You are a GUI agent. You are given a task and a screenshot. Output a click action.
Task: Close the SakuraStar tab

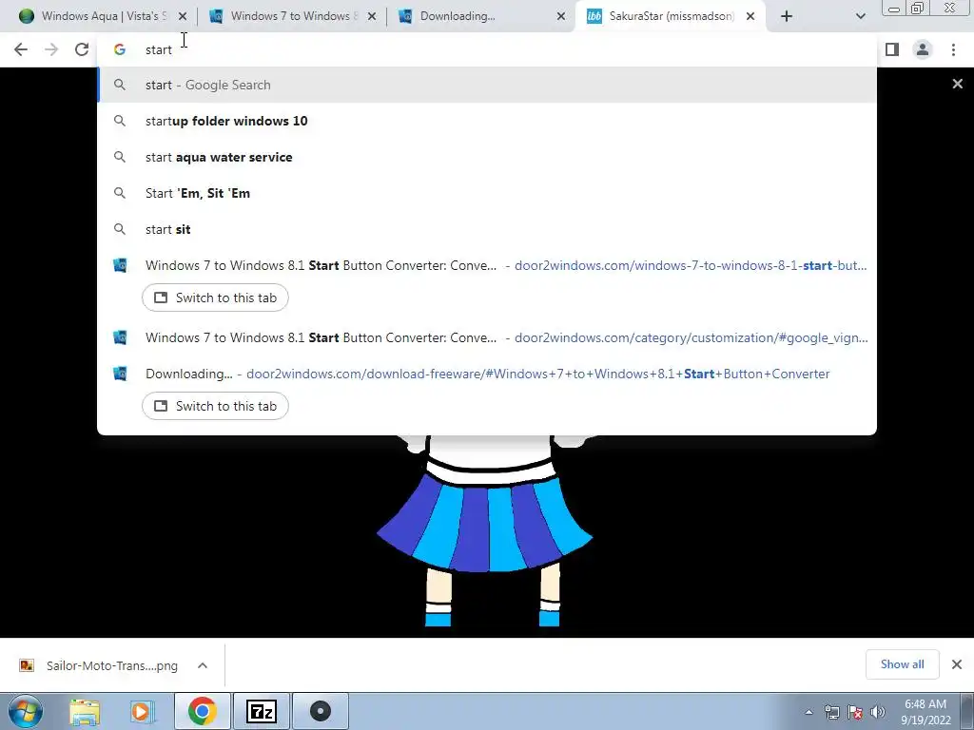click(750, 16)
